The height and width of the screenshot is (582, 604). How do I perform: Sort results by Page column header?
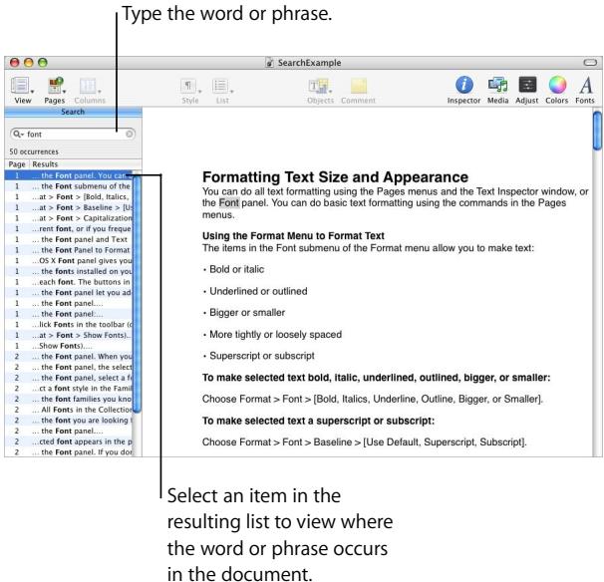17,164
